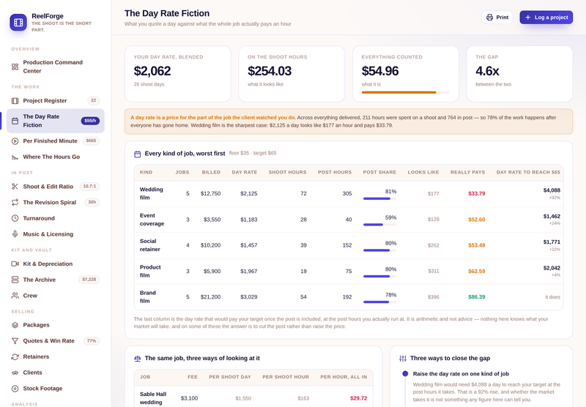
Task: Go to Per Finished Minute
Action: tap(56, 141)
